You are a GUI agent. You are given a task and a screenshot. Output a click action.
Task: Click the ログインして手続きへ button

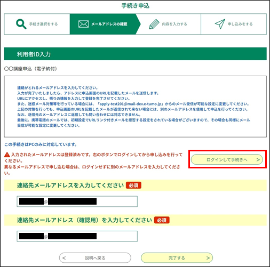[x=227, y=159]
